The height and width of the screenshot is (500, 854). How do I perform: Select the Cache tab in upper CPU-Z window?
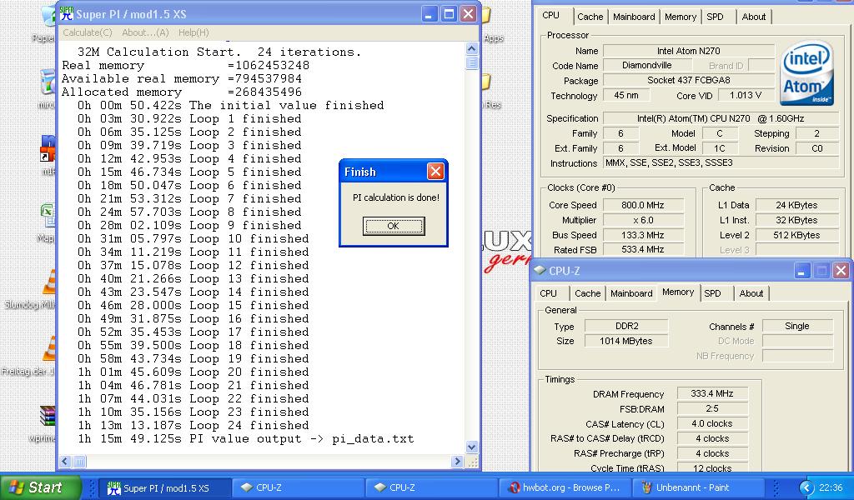[x=590, y=17]
